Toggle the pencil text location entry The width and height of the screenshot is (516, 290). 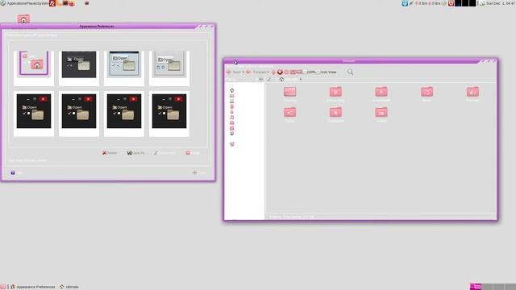pos(269,80)
